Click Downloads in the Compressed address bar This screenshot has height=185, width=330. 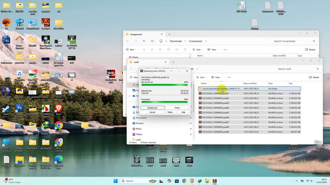[x=176, y=41]
